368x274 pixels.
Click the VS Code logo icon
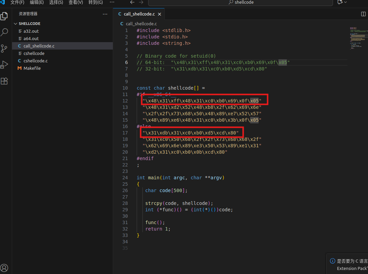2,2
